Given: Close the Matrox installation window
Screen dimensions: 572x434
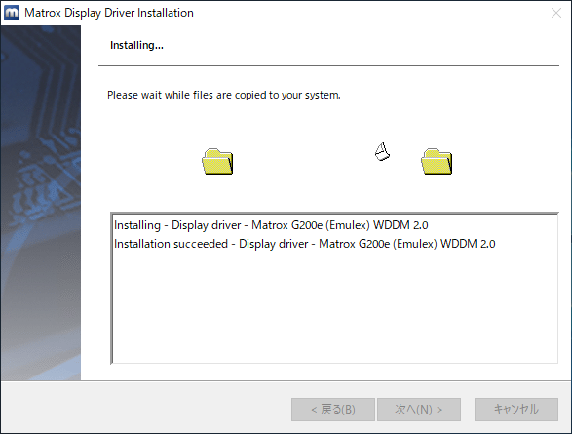Looking at the screenshot, I should coord(556,13).
